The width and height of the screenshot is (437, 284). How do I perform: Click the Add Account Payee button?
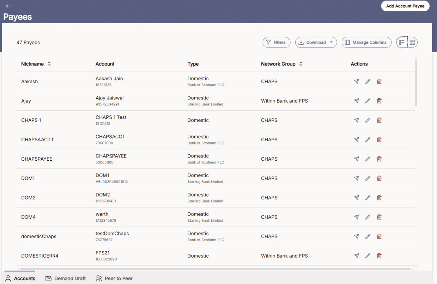click(405, 6)
